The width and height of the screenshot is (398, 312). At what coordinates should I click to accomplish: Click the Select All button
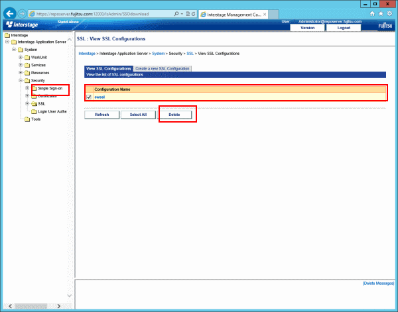pyautogui.click(x=138, y=115)
